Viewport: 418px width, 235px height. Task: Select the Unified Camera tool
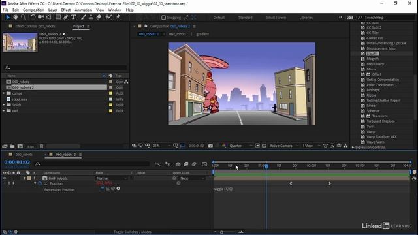tap(40, 17)
